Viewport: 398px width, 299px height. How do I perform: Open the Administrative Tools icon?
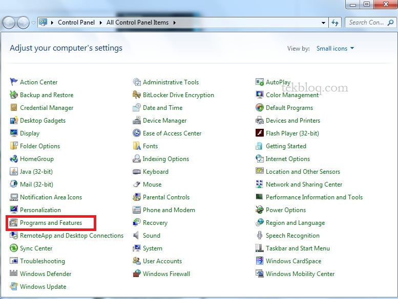137,82
